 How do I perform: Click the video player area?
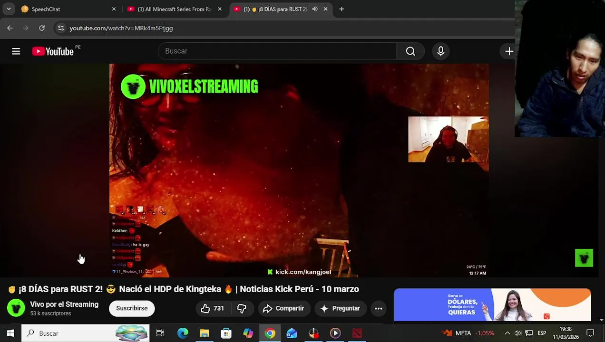[x=299, y=170]
